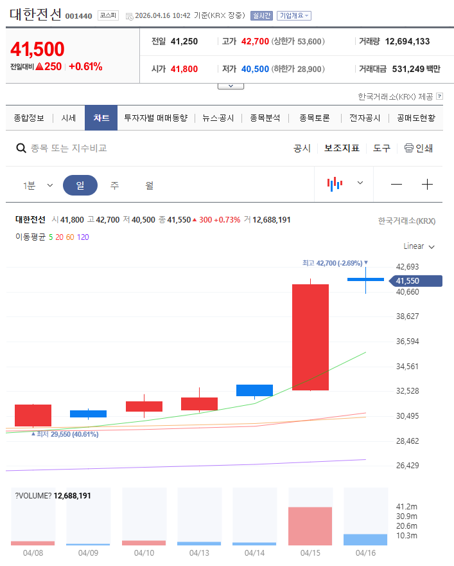Switch to the 차트 tab
This screenshot has height=566, width=454.
click(x=101, y=118)
